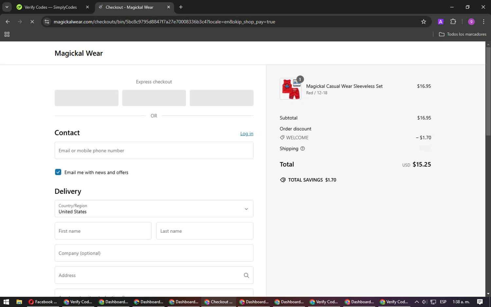This screenshot has width=491, height=307.
Task: Click the Sleeveless Set product thumbnail
Action: pyautogui.click(x=291, y=89)
